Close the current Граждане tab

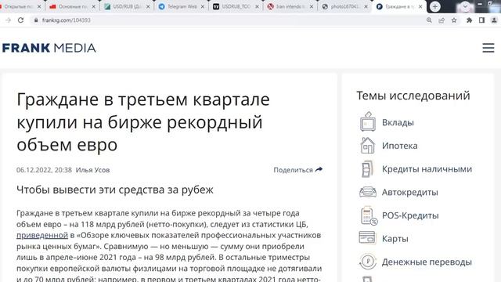pos(420,6)
